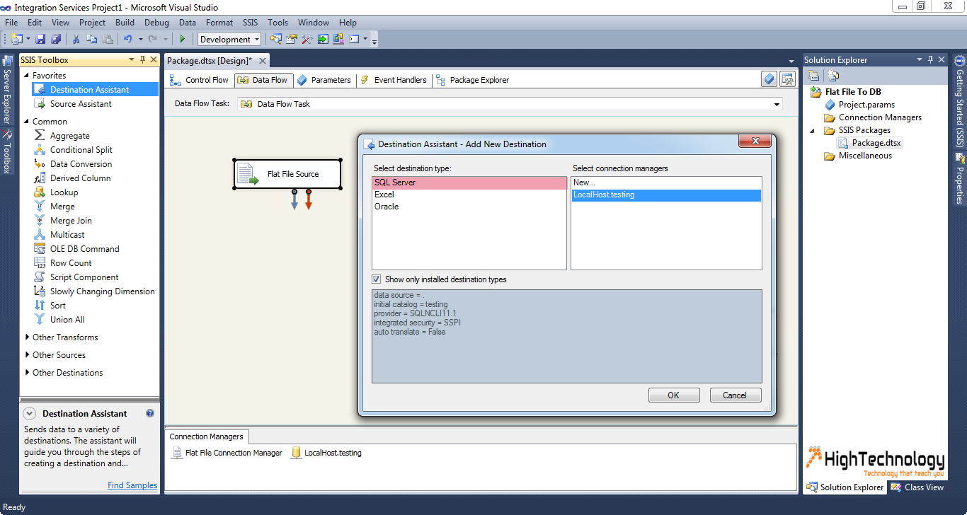Open the Development configuration dropdown
The height and width of the screenshot is (515, 967).
tap(257, 40)
